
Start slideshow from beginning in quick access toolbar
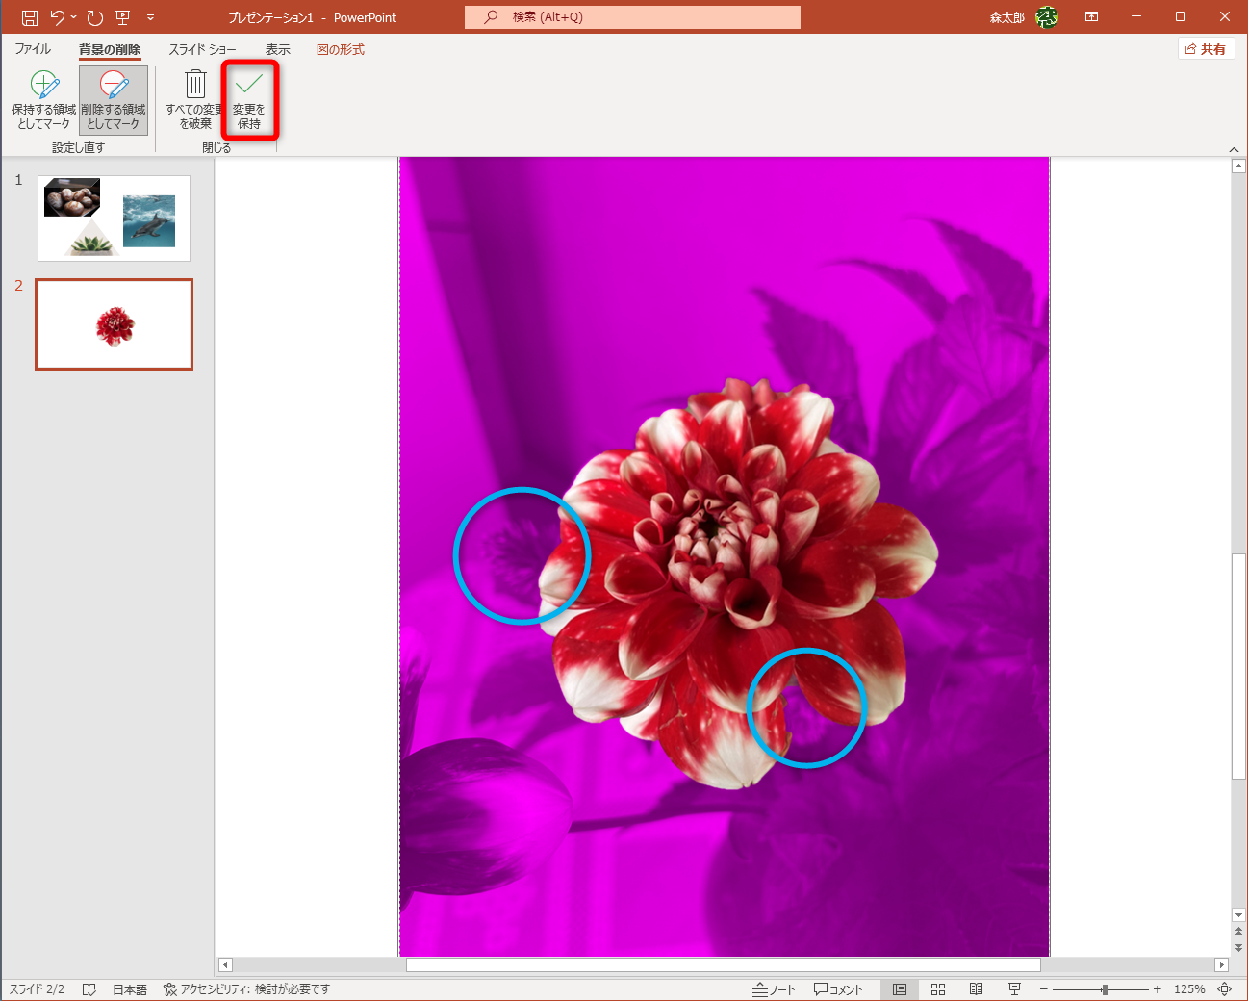coord(122,17)
